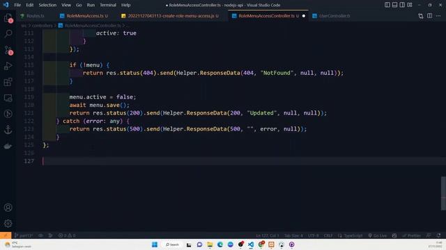Open the Run and Debug view
The image size is (446, 250).
pyautogui.click(x=8, y=66)
